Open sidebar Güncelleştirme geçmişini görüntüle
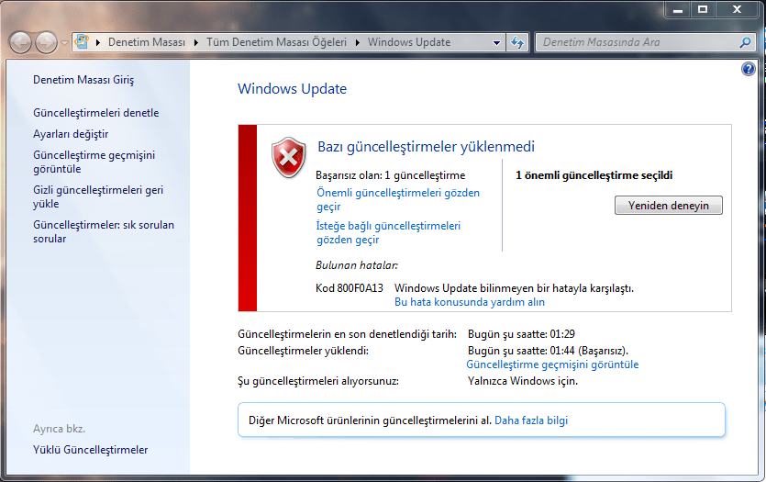The height and width of the screenshot is (482, 766). [x=94, y=162]
